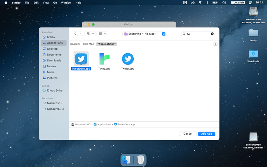Open the battery status menu

coord(215,3)
